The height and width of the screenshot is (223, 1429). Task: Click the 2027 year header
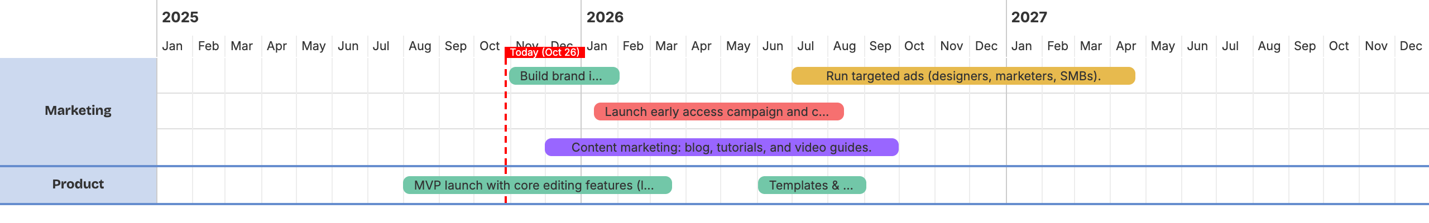pyautogui.click(x=1029, y=17)
